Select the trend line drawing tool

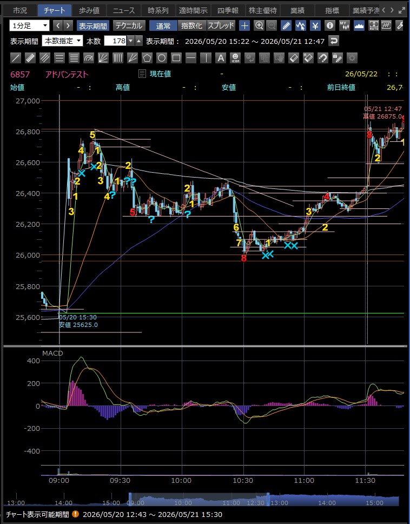(15, 58)
